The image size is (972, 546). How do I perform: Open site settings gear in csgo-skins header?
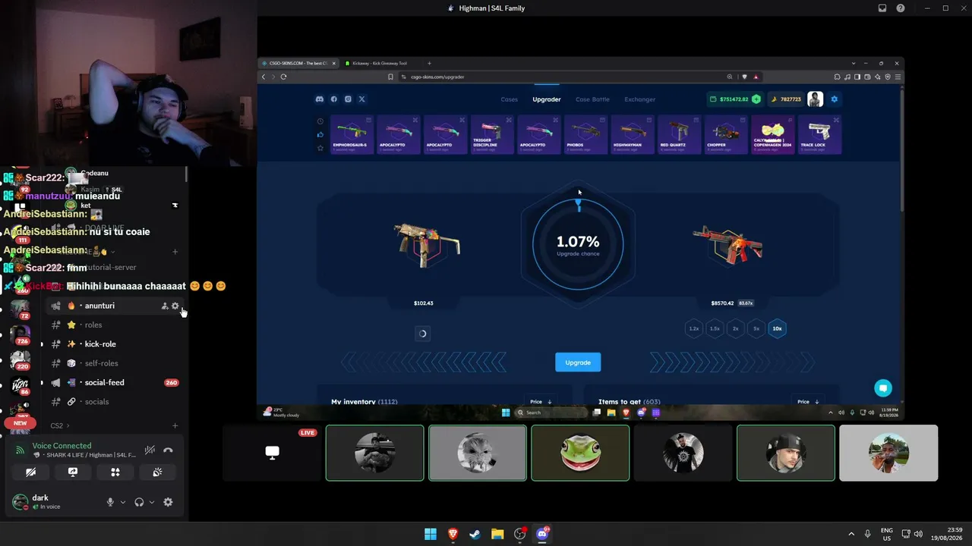835,99
